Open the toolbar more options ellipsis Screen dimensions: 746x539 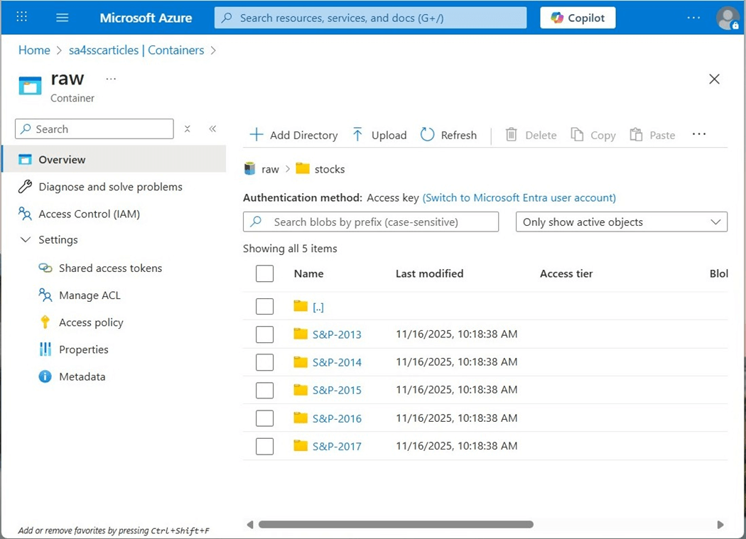pyautogui.click(x=699, y=134)
